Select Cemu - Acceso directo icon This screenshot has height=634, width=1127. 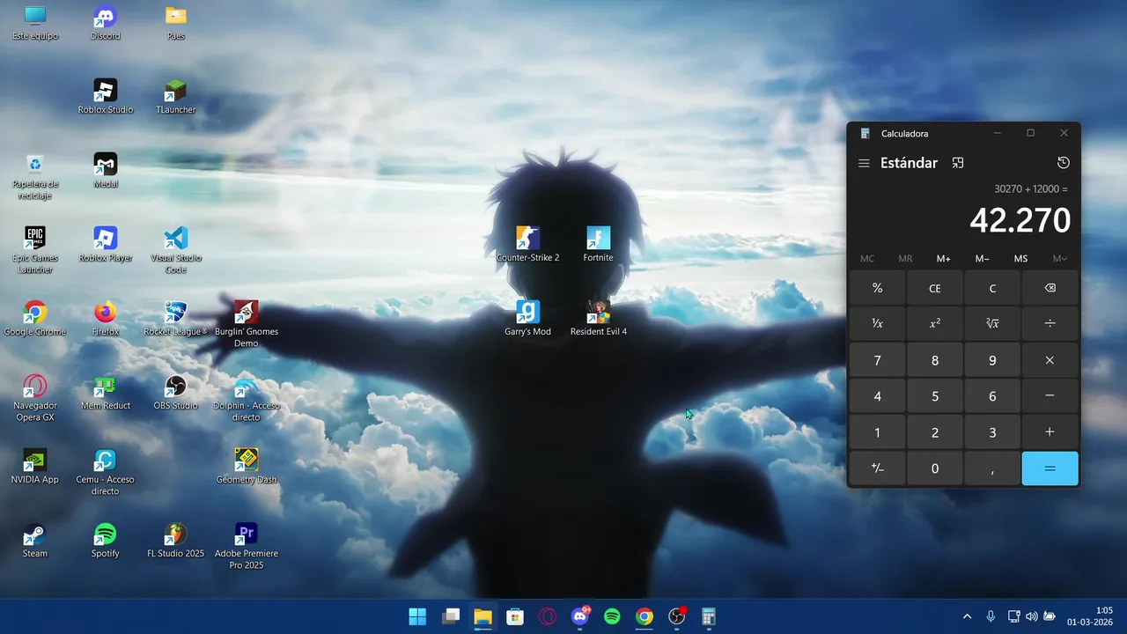coord(105,472)
